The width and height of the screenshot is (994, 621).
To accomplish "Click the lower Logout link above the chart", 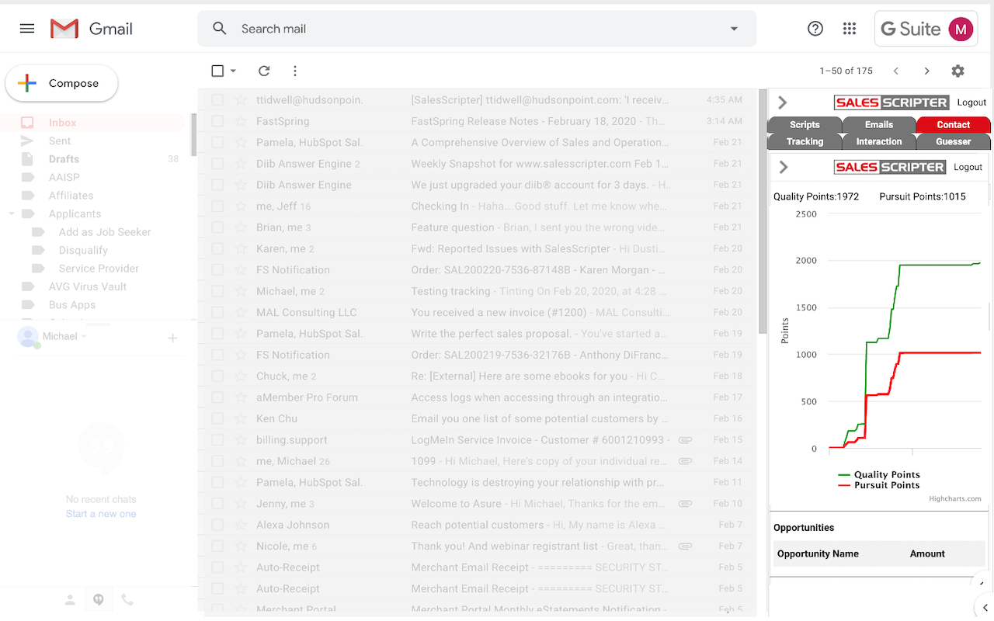I will (968, 167).
